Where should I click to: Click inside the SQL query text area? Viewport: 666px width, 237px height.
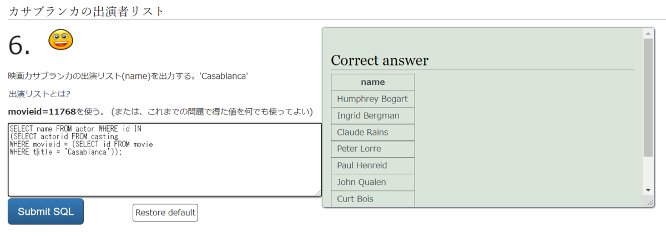164,172
